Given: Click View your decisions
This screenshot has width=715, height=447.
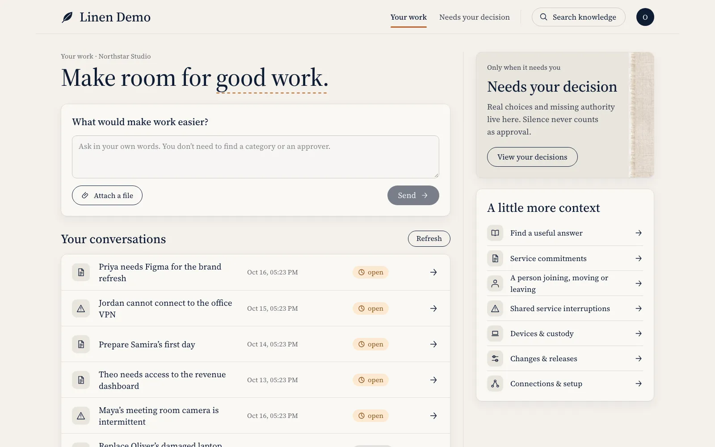Looking at the screenshot, I should [532, 157].
